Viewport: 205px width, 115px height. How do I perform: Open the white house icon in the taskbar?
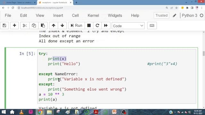point(12,112)
